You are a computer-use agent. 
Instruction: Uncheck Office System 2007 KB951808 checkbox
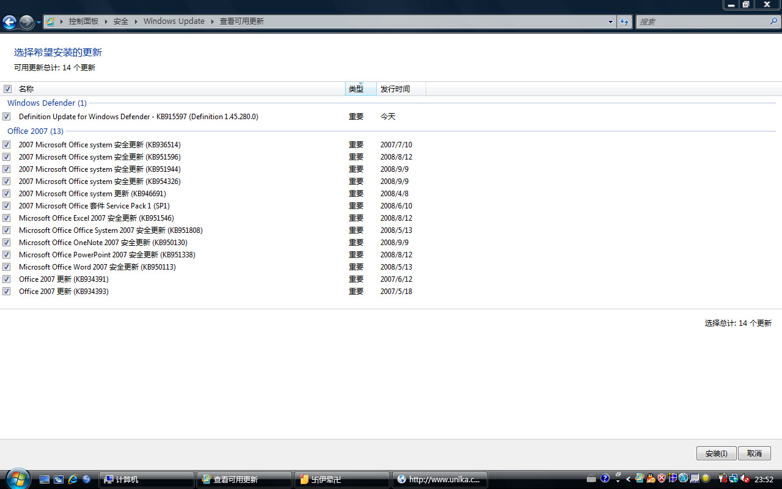pos(6,230)
